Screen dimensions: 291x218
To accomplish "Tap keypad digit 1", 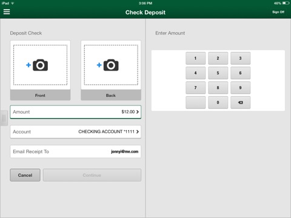I will coord(195,58).
